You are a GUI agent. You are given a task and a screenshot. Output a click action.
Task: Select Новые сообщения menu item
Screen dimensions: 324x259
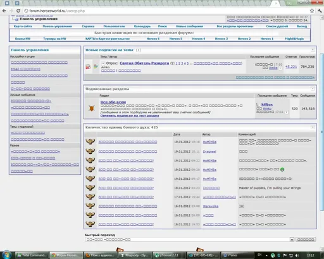point(189,27)
